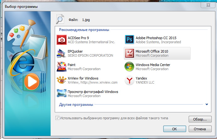Click the XnView eye icon
The width and height of the screenshot is (217, 139).
(61, 80)
